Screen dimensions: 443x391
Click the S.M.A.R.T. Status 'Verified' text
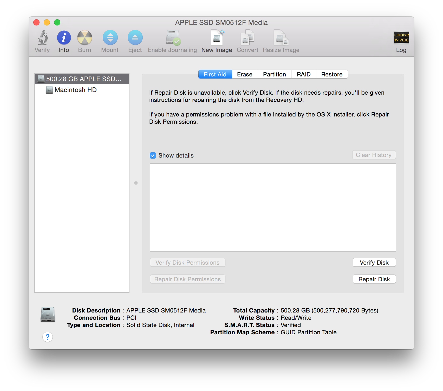pyautogui.click(x=291, y=325)
